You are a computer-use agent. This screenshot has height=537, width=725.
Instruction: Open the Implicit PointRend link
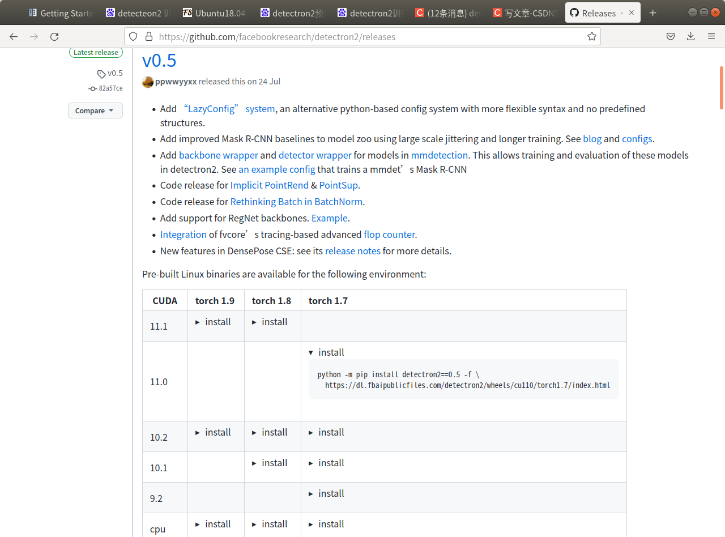pyautogui.click(x=270, y=185)
